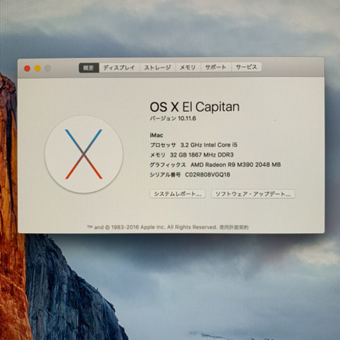The height and width of the screenshot is (340, 340).
Task: Switch to the ディスプレイ tab
Action: [119, 68]
